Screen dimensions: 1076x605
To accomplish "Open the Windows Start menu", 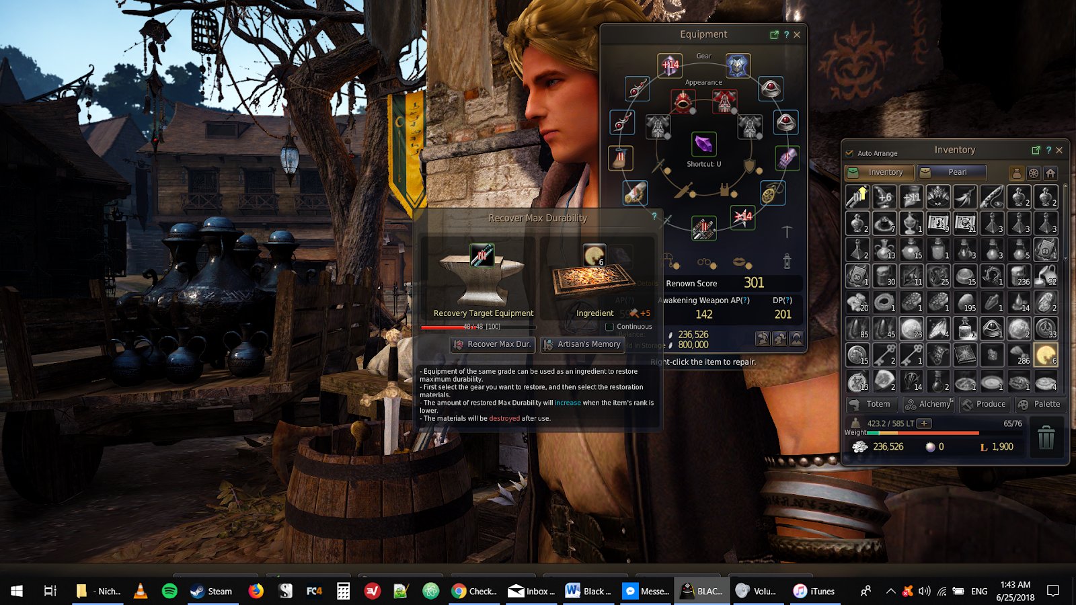I will click(17, 591).
